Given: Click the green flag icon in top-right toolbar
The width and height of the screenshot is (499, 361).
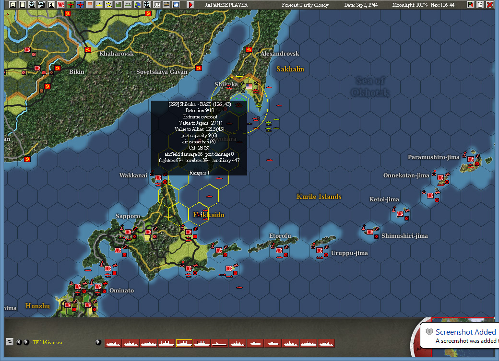Looking at the screenshot, I should tap(470, 5).
